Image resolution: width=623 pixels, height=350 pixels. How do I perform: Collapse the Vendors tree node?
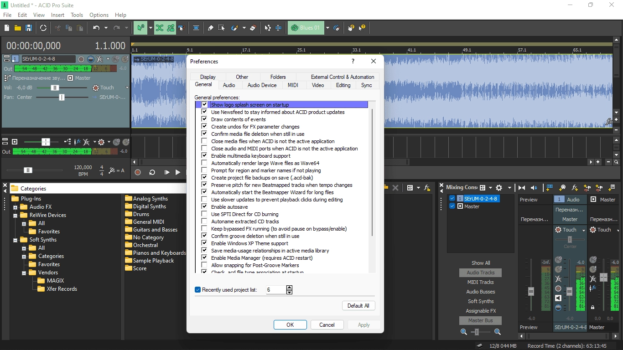tap(24, 273)
